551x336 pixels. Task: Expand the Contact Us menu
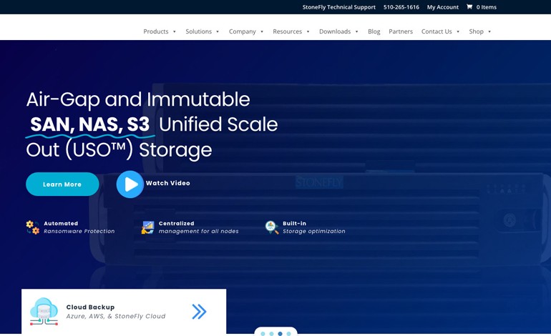click(440, 31)
